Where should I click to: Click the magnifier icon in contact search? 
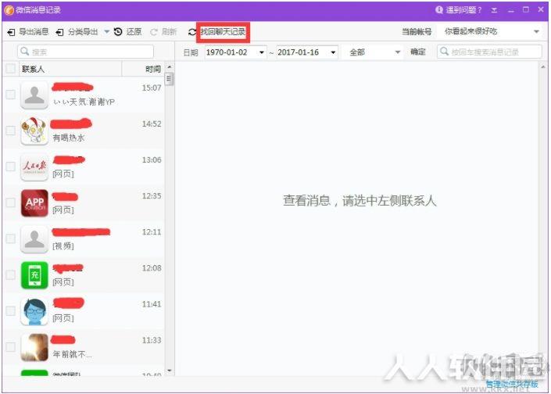pyautogui.click(x=24, y=52)
